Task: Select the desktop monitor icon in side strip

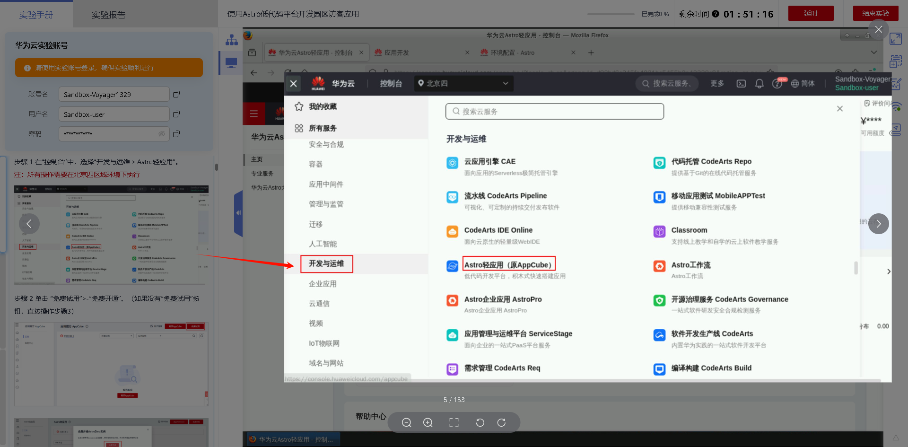Action: tap(231, 63)
